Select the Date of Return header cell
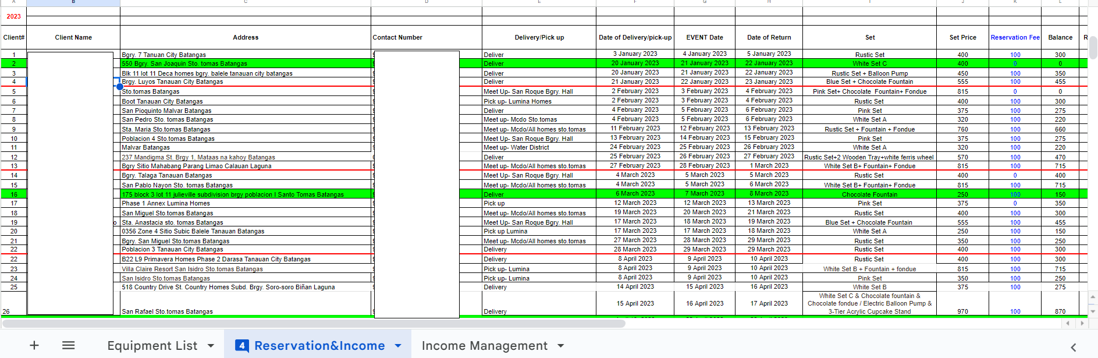This screenshot has height=358, width=1098. coord(769,37)
